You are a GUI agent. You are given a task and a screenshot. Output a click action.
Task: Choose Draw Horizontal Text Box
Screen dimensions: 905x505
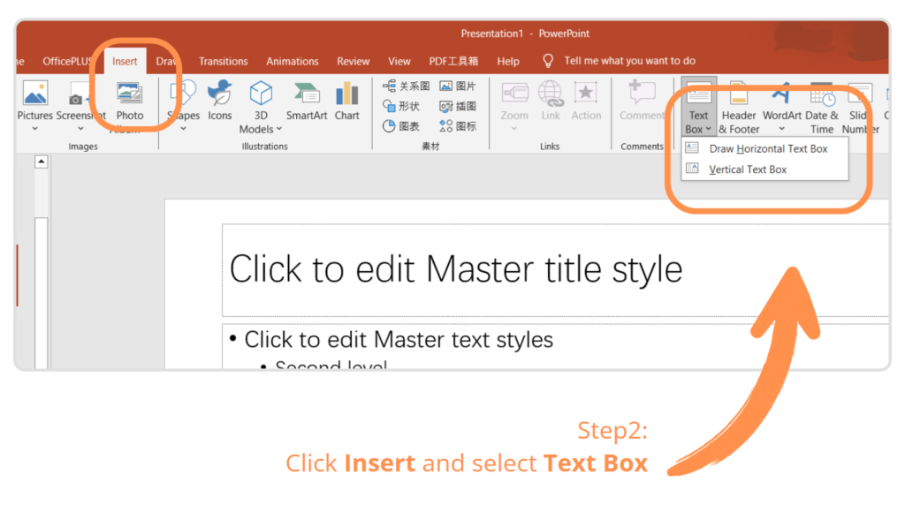(768, 149)
